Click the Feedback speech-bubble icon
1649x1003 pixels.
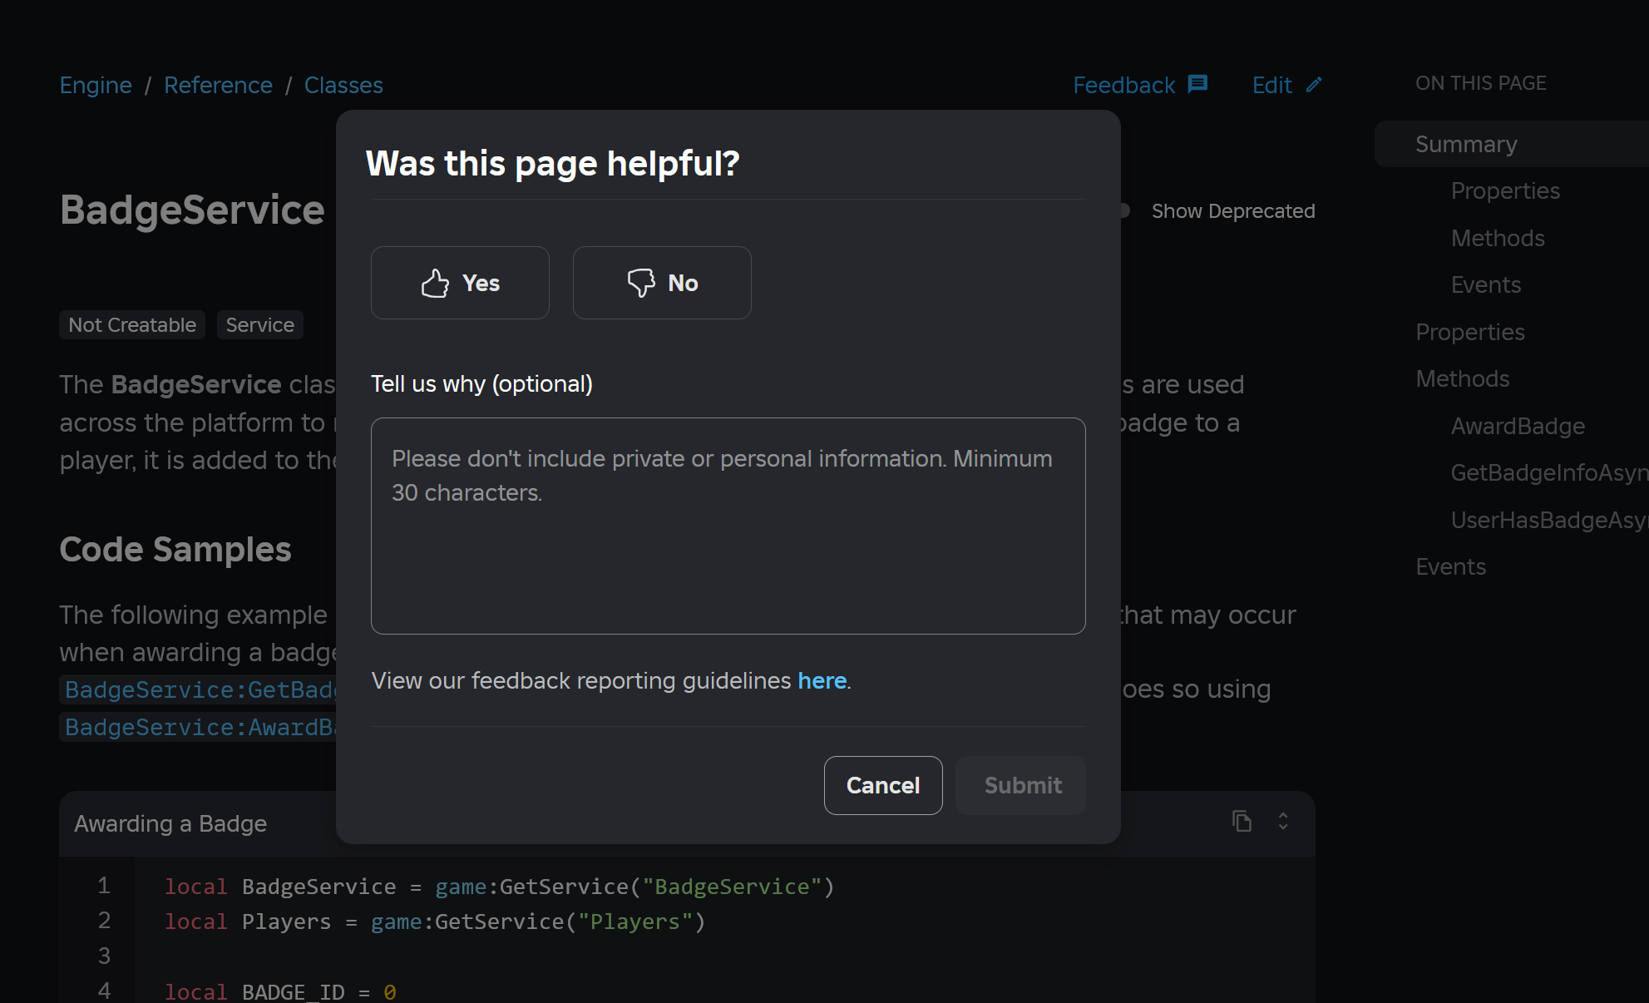coord(1197,84)
